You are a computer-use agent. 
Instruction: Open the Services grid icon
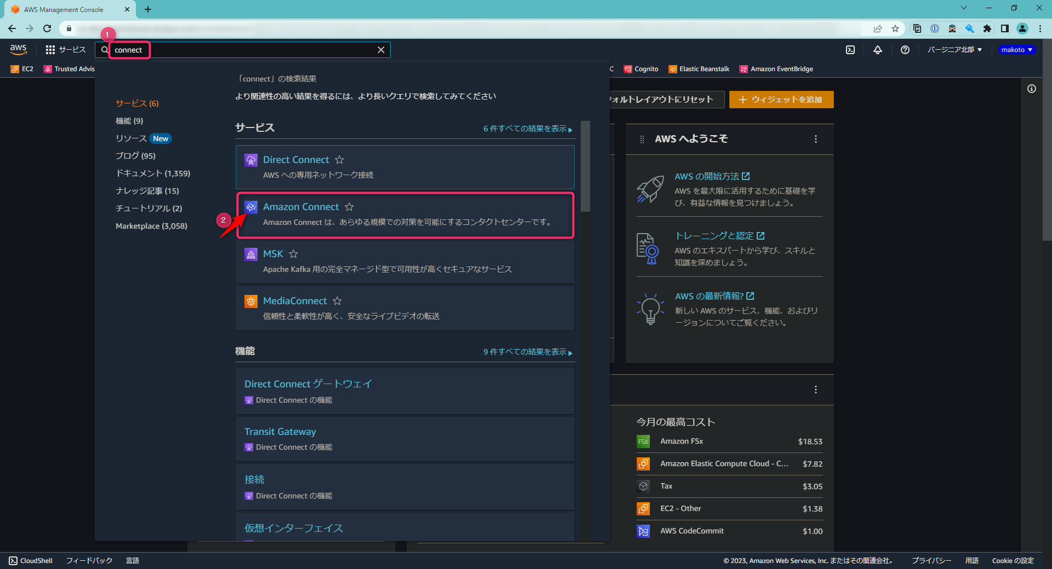coord(50,49)
